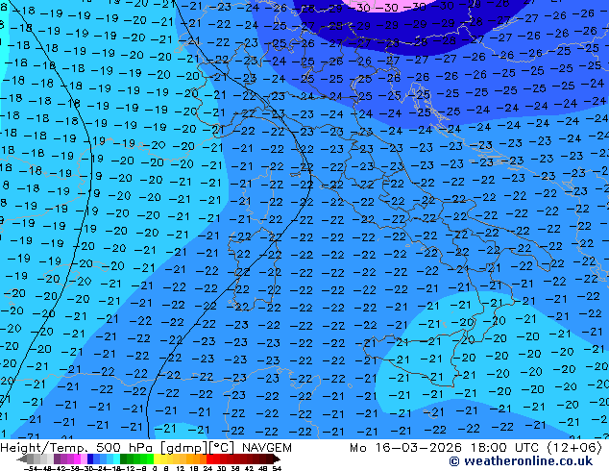The height and width of the screenshot is (471, 609).
Task: Click the right arrow end of color scale
Action: (x=276, y=459)
